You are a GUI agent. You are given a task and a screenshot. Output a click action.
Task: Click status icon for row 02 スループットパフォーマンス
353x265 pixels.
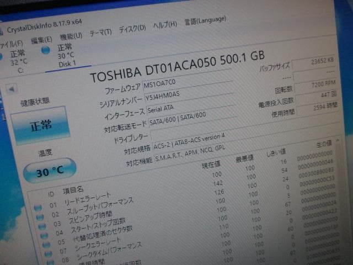tap(40, 217)
